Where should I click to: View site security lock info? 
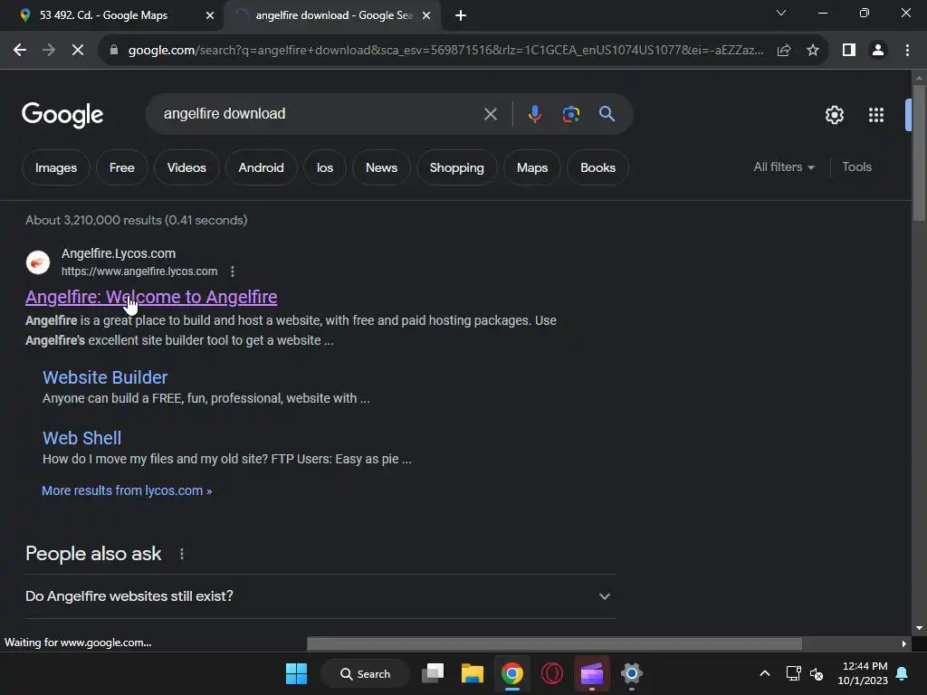click(114, 51)
